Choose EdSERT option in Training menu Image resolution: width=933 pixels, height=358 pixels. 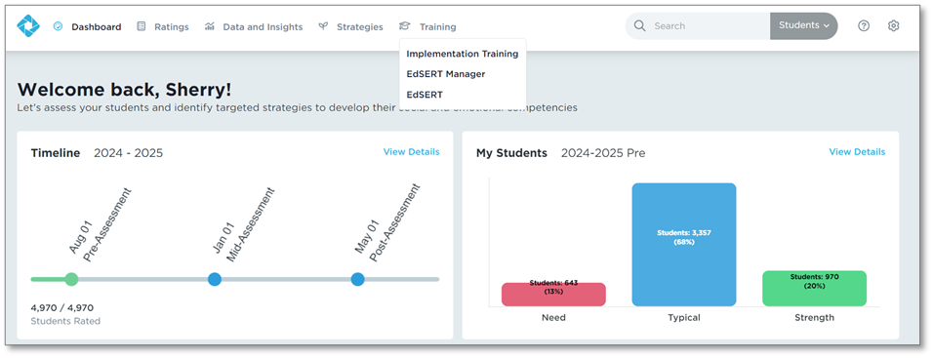coord(425,95)
